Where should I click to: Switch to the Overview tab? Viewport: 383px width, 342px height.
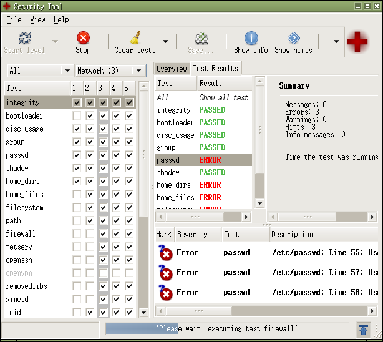coord(172,69)
